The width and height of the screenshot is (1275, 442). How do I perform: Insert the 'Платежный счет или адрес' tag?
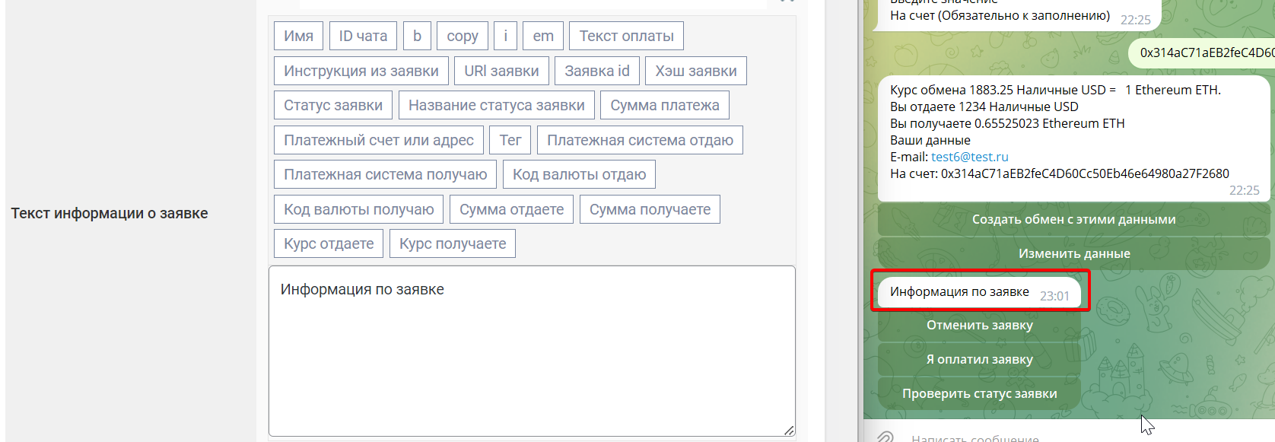(x=378, y=140)
